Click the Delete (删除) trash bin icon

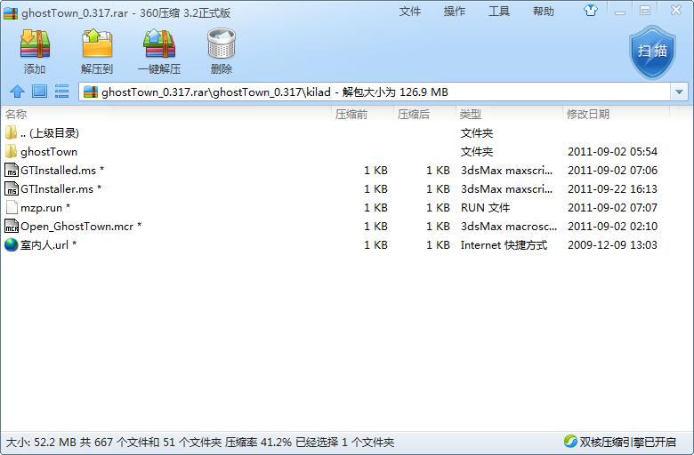tap(222, 44)
